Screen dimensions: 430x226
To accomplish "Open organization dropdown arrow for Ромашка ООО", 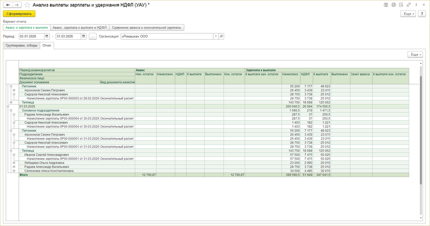I will pyautogui.click(x=216, y=36).
